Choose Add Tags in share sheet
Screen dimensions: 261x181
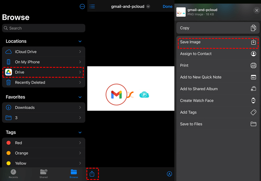coord(218,112)
